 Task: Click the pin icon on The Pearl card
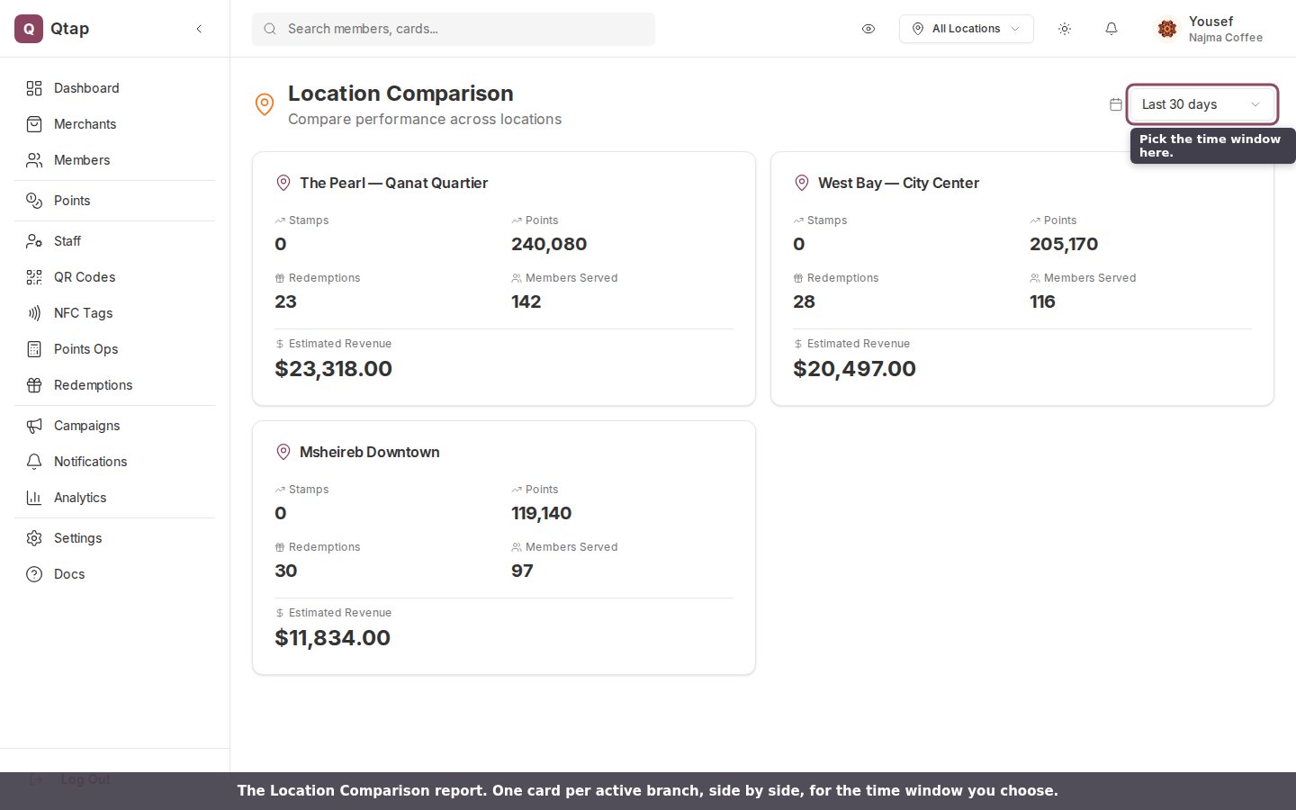point(283,183)
